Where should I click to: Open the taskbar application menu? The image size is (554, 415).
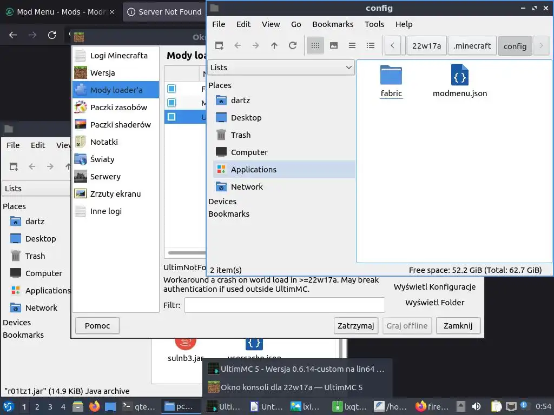pos(9,406)
